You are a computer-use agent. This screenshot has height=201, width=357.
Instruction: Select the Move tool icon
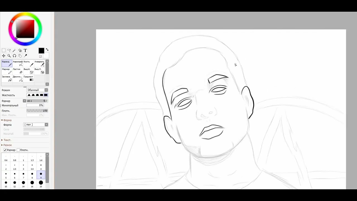4,56
